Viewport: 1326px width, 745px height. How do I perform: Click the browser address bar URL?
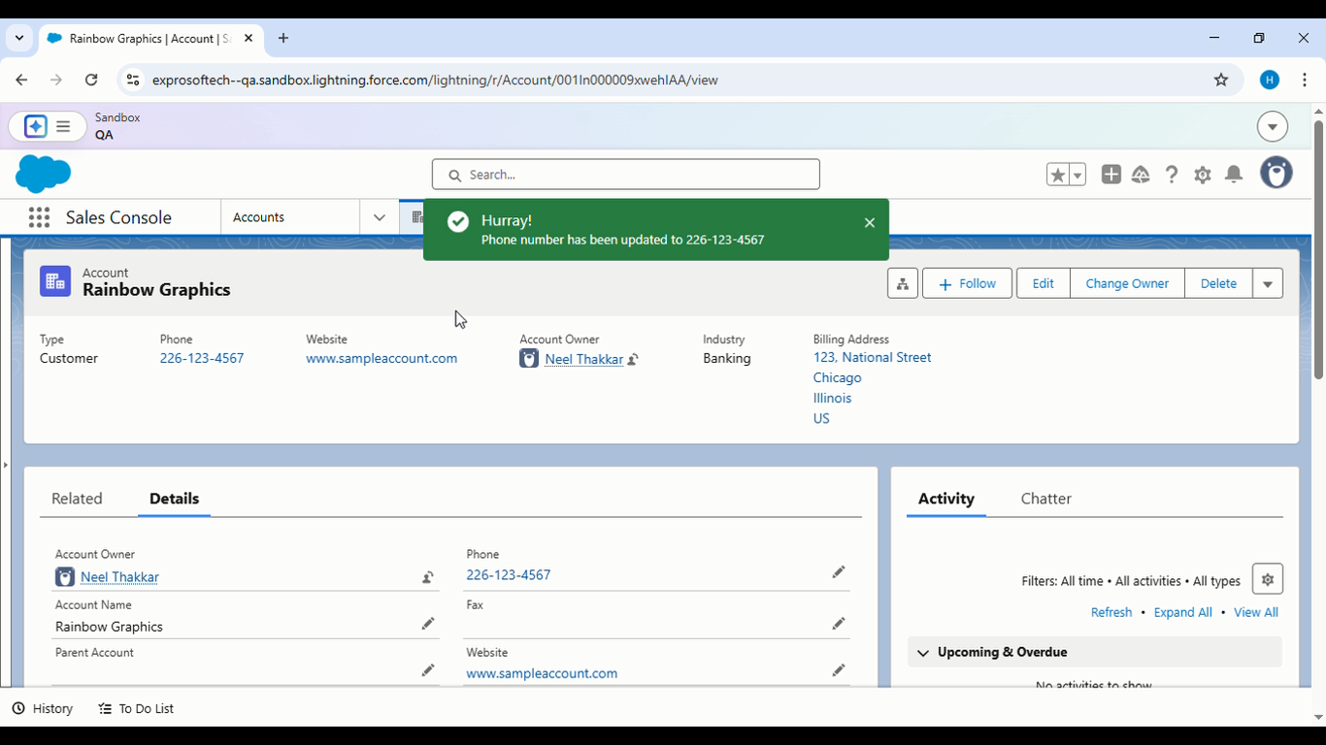(435, 80)
